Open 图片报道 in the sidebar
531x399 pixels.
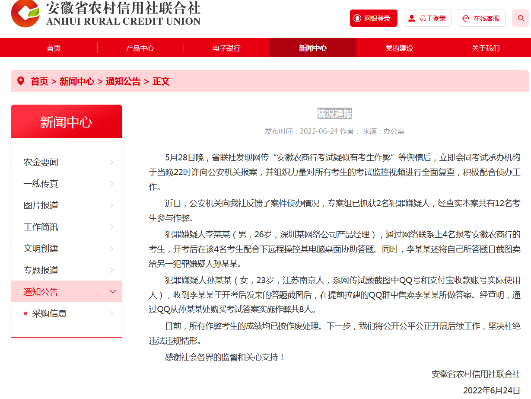67,205
